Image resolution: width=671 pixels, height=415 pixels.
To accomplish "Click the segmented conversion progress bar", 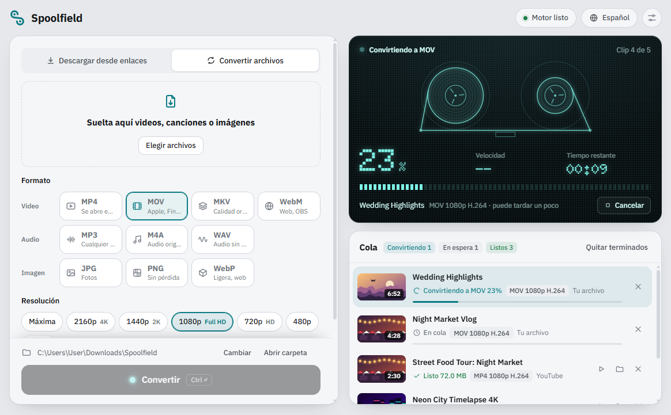I will (x=505, y=186).
